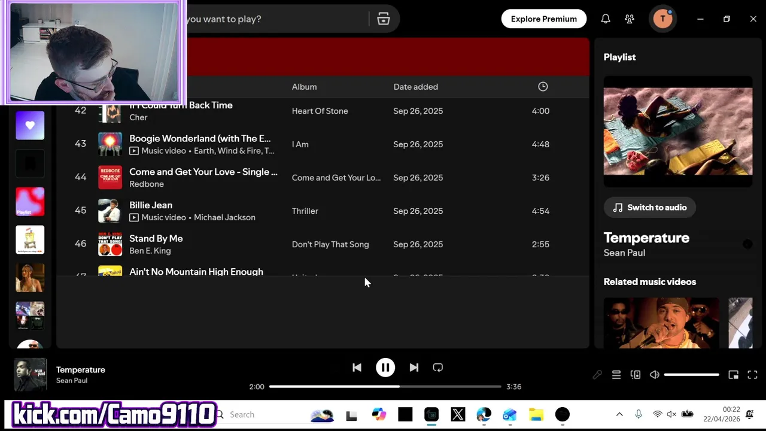The height and width of the screenshot is (431, 766).
Task: Select Come and Get Your Love track
Action: tap(203, 172)
